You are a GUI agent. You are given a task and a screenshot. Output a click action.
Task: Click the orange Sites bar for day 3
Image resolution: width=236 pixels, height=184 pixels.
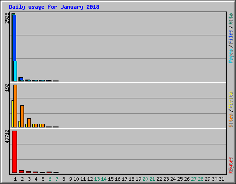click(29, 123)
